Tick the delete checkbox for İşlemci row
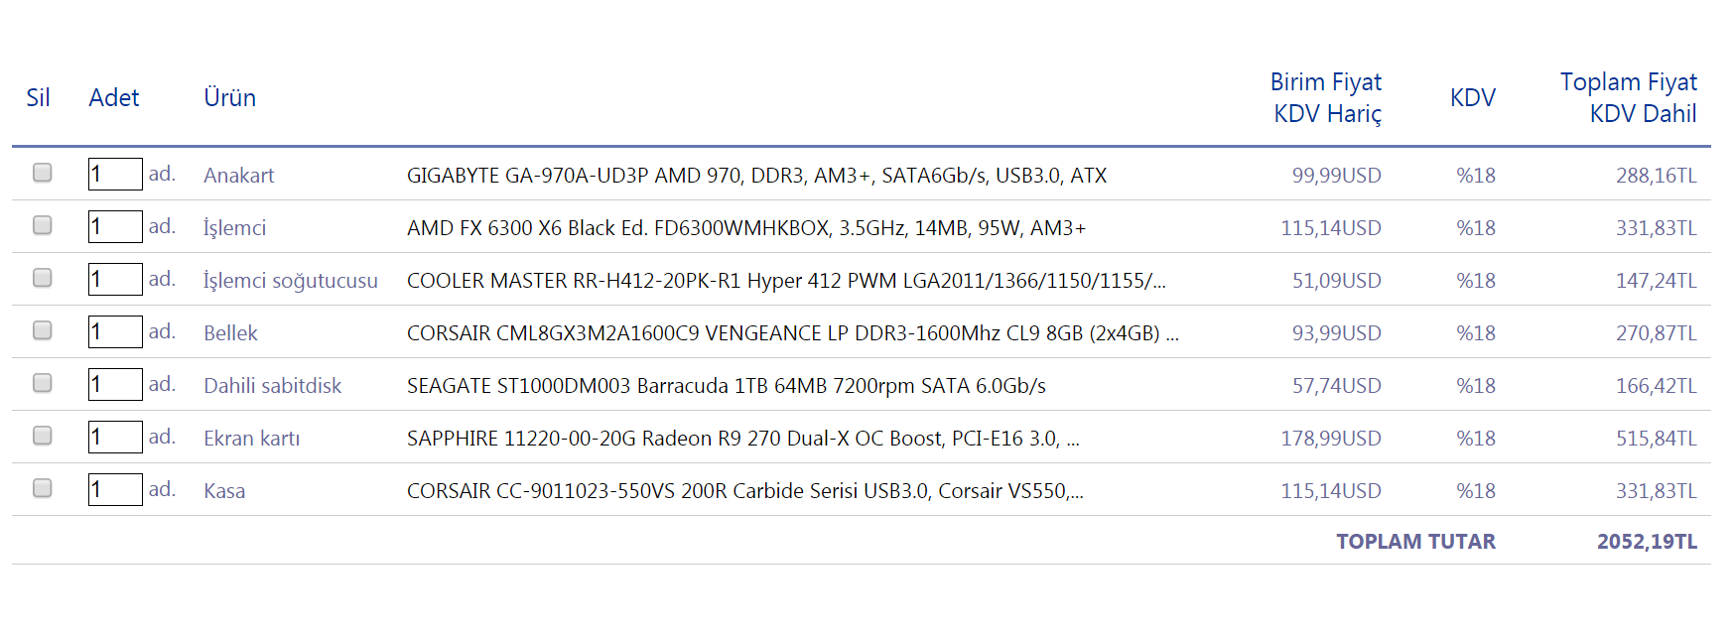1735x637 pixels. (x=42, y=225)
